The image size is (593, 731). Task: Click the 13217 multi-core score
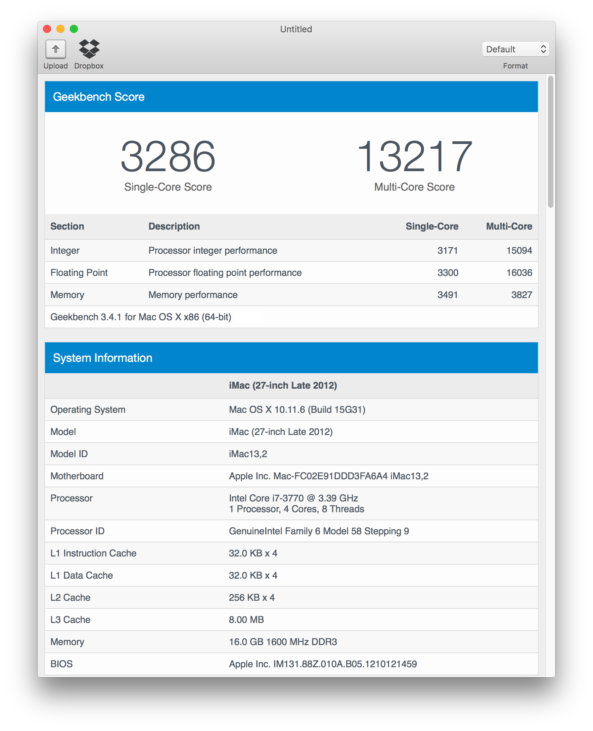pos(414,156)
